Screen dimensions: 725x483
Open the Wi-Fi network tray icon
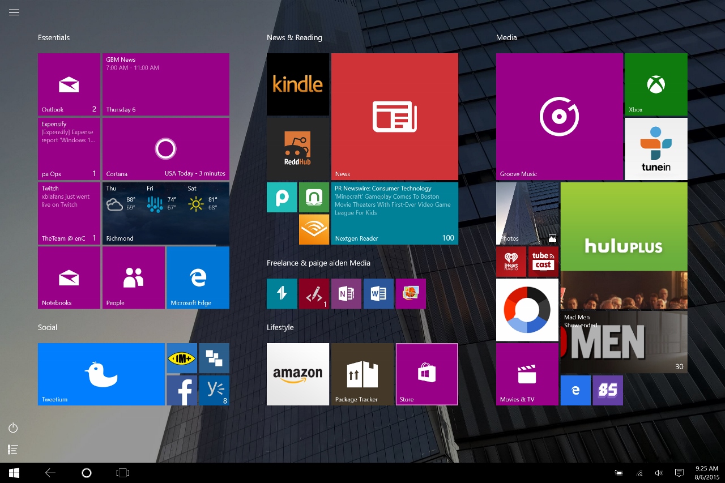click(x=639, y=473)
